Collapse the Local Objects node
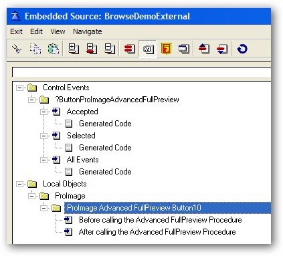 19,184
